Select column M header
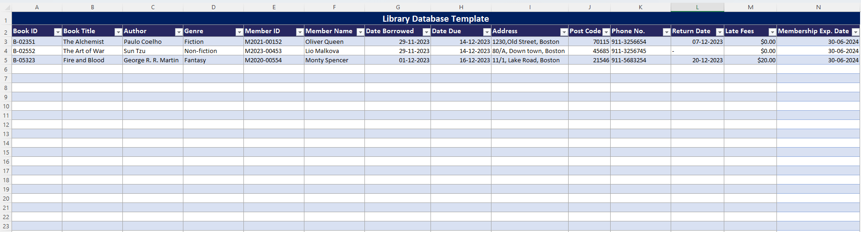 pos(751,7)
